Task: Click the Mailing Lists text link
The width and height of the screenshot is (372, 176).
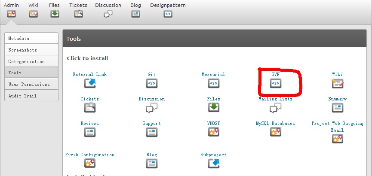Action: (275, 99)
